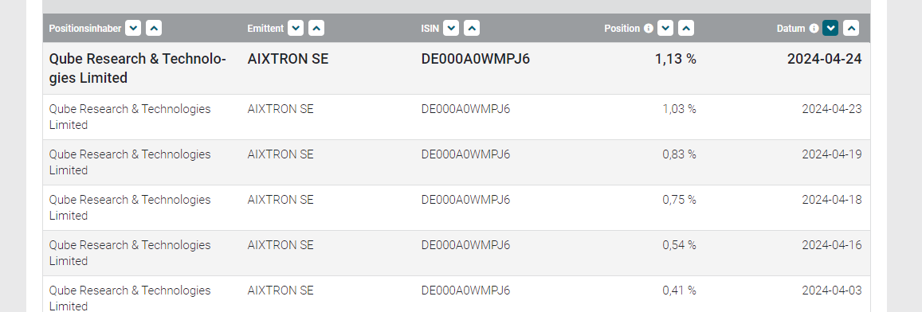
Task: Click the ISIN in the 0,54 % row
Action: (465, 245)
